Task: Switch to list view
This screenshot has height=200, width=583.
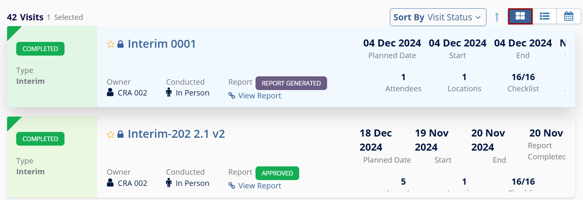Action: point(545,17)
